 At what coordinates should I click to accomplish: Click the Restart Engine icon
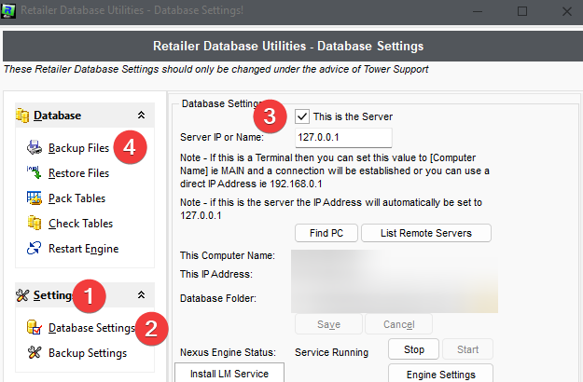[35, 248]
